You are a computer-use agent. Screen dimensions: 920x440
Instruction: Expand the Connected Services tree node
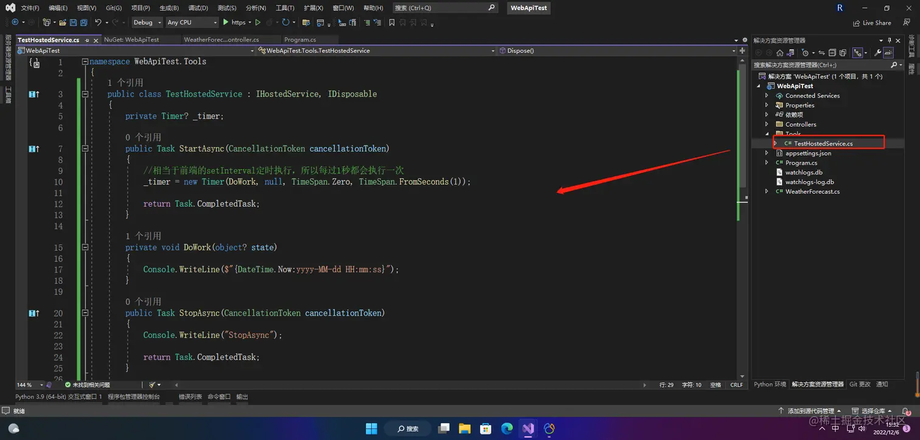[x=767, y=96]
